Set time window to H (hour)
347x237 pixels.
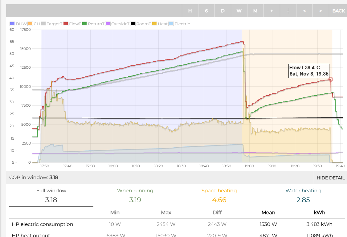190,11
